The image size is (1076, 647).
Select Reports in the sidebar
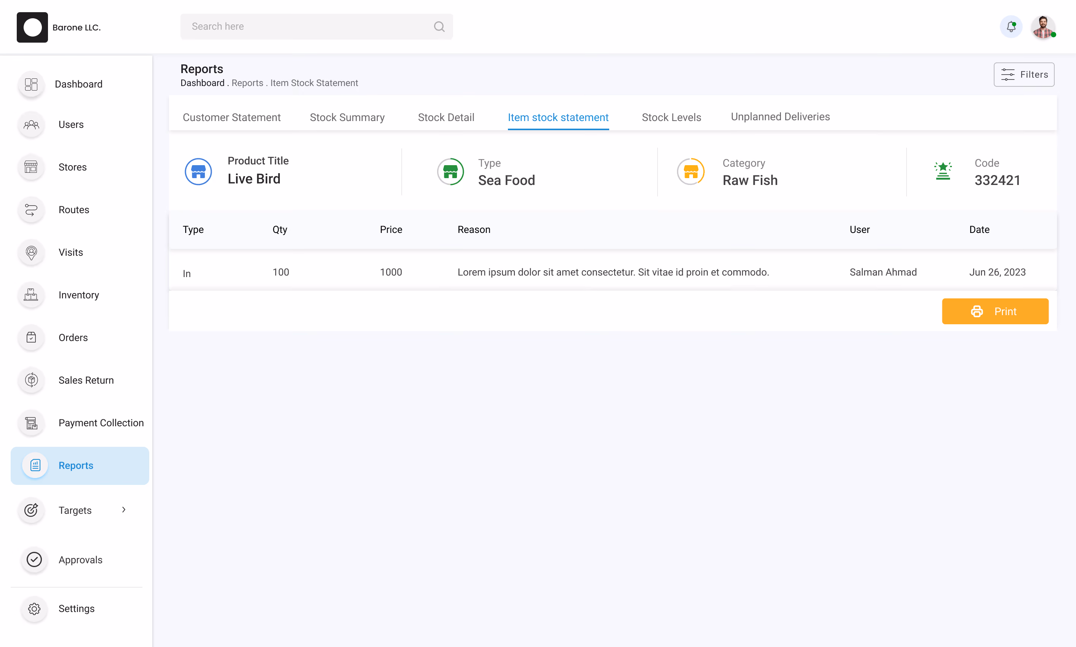80,465
